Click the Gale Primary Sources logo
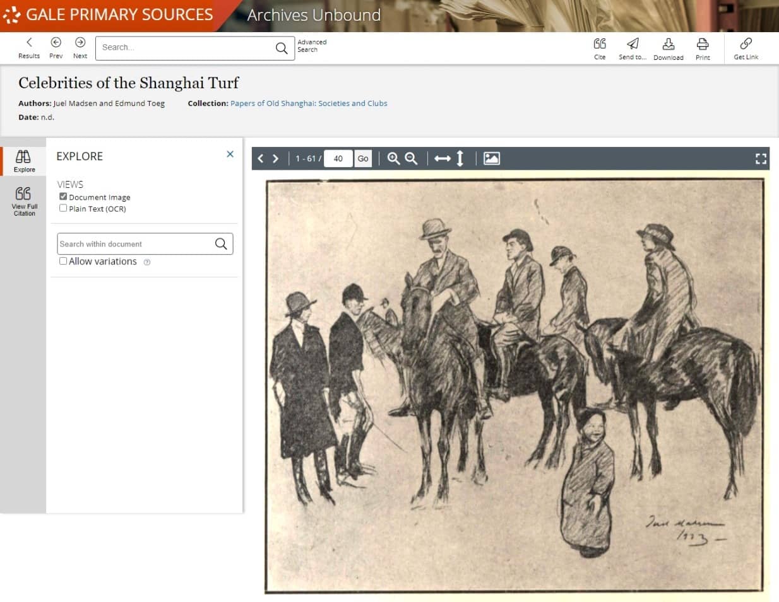 [109, 14]
